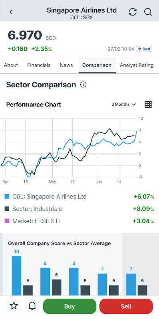The height and width of the screenshot is (319, 159).
Task: Refresh the stock quote data
Action: click(133, 12)
